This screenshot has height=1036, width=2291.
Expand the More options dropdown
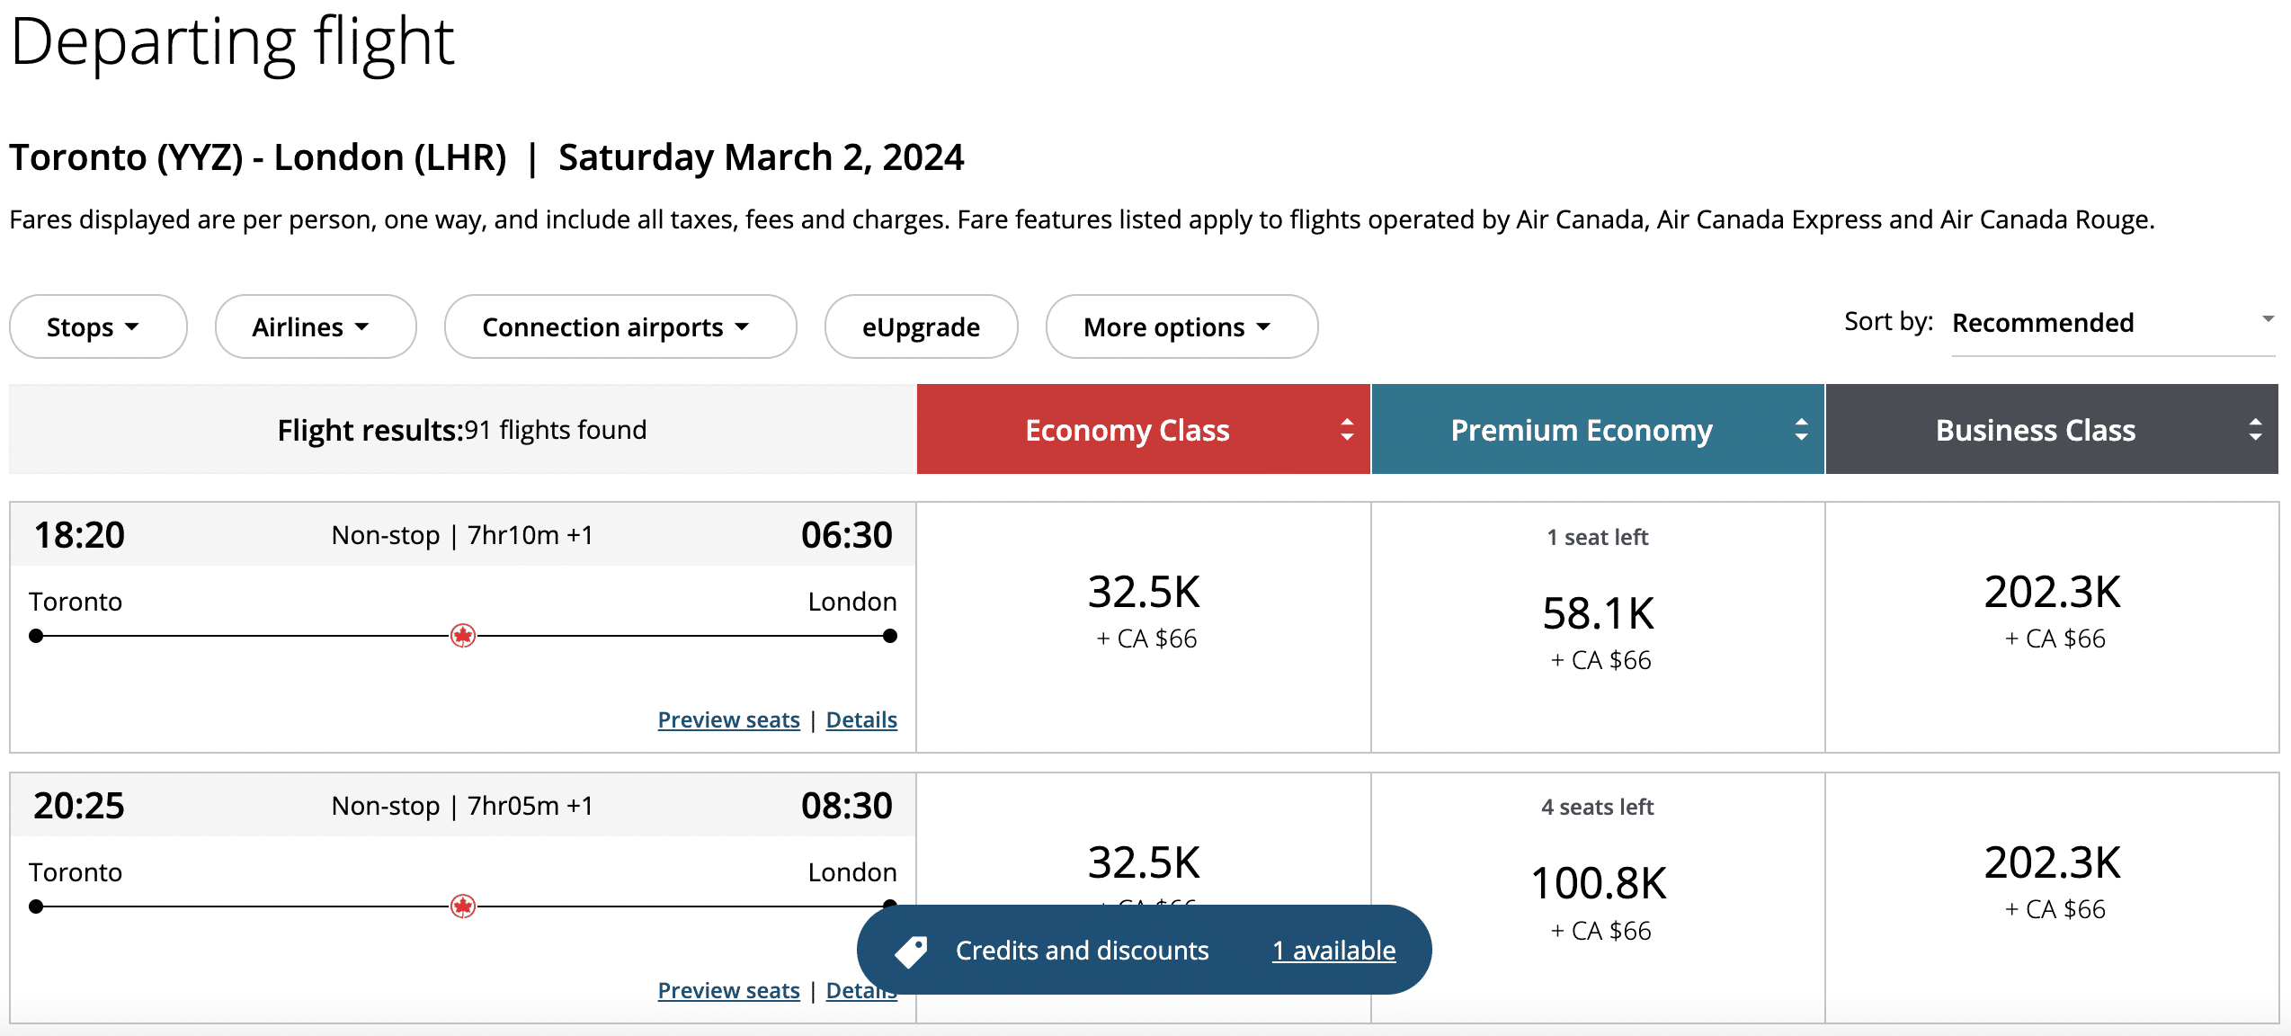click(1181, 327)
